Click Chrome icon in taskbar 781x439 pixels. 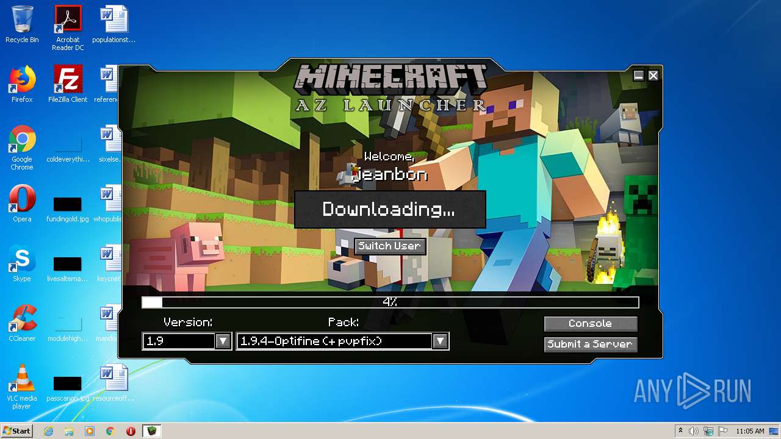[110, 431]
